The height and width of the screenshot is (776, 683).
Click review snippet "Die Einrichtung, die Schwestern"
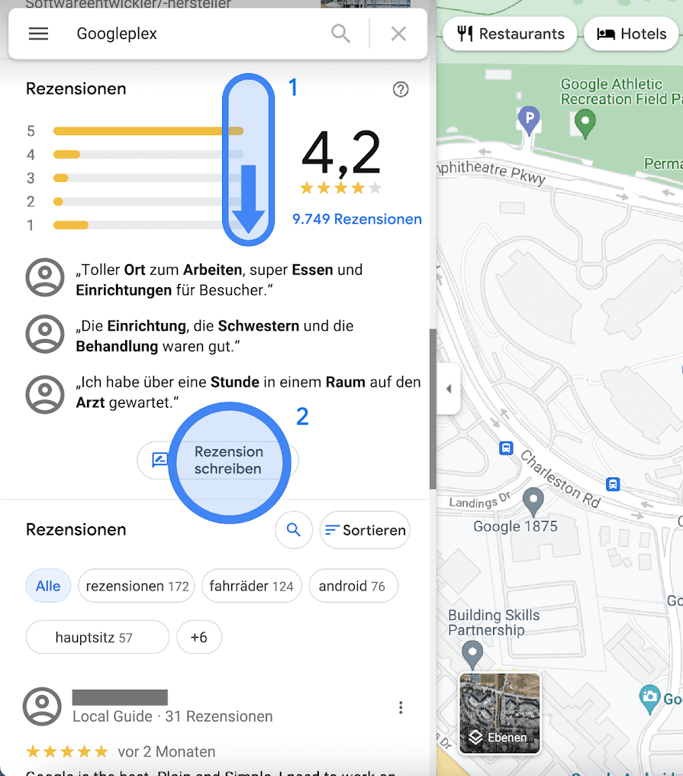[x=214, y=336]
